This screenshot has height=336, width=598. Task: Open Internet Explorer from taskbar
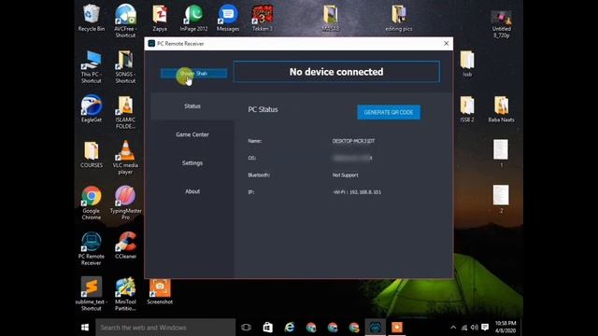pos(290,328)
